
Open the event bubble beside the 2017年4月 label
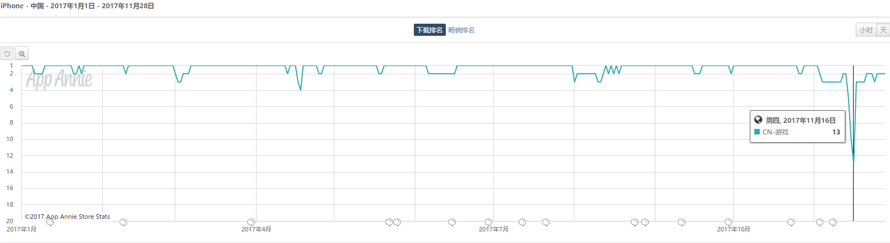pyautogui.click(x=251, y=222)
